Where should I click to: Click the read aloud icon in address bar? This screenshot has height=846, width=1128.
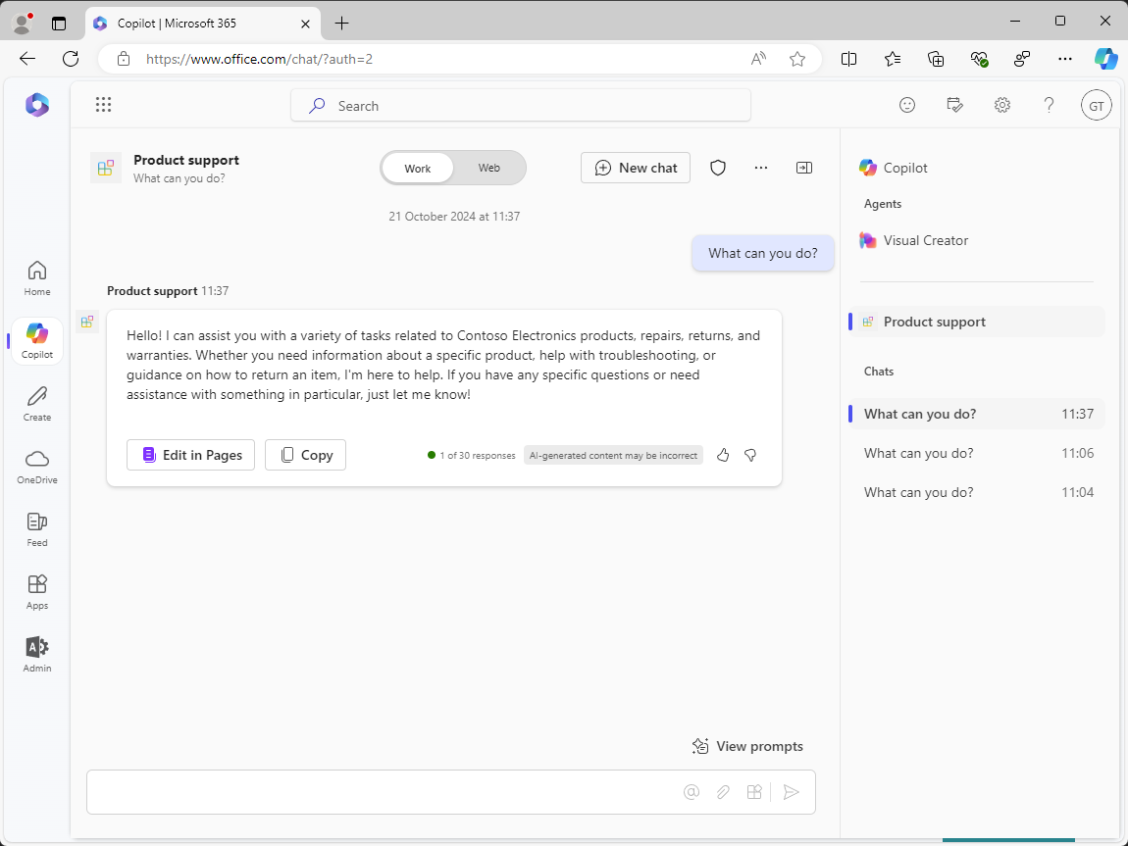tap(758, 59)
